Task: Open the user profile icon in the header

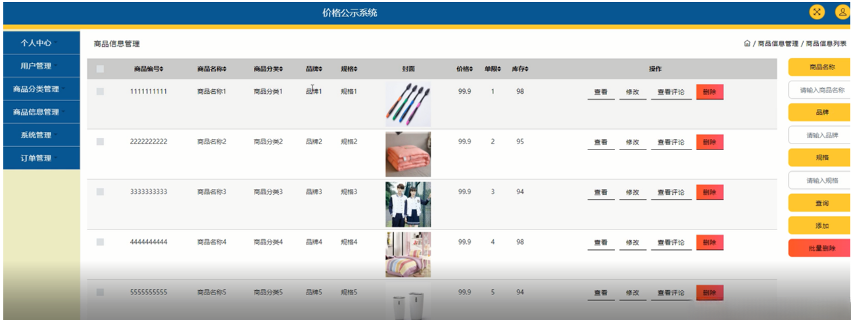Action: (842, 12)
